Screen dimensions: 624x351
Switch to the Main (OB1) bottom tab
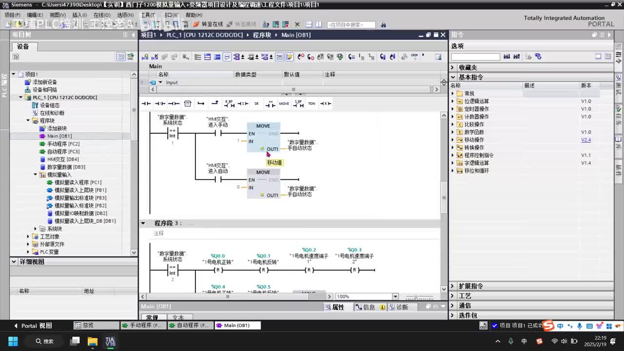point(237,325)
